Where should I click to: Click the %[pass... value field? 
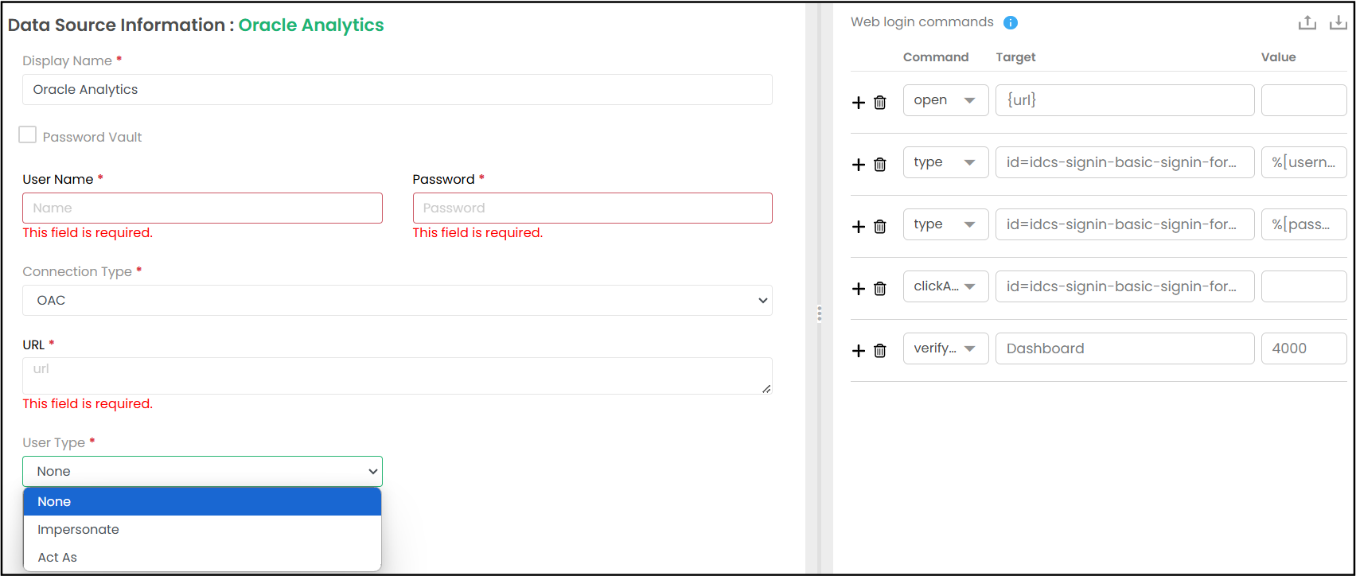tap(1304, 224)
